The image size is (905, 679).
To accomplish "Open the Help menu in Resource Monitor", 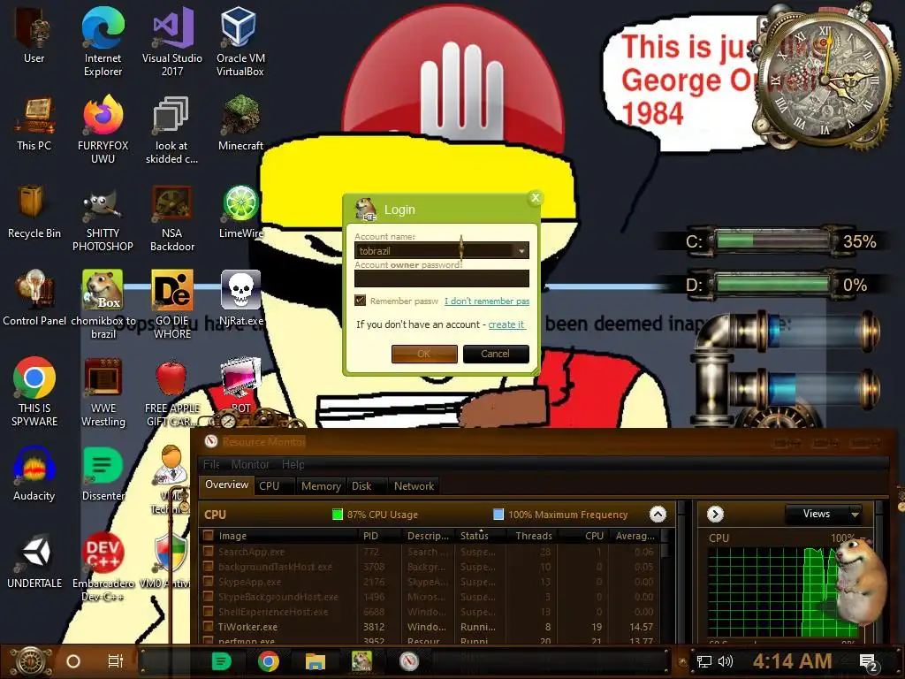I will coord(293,464).
